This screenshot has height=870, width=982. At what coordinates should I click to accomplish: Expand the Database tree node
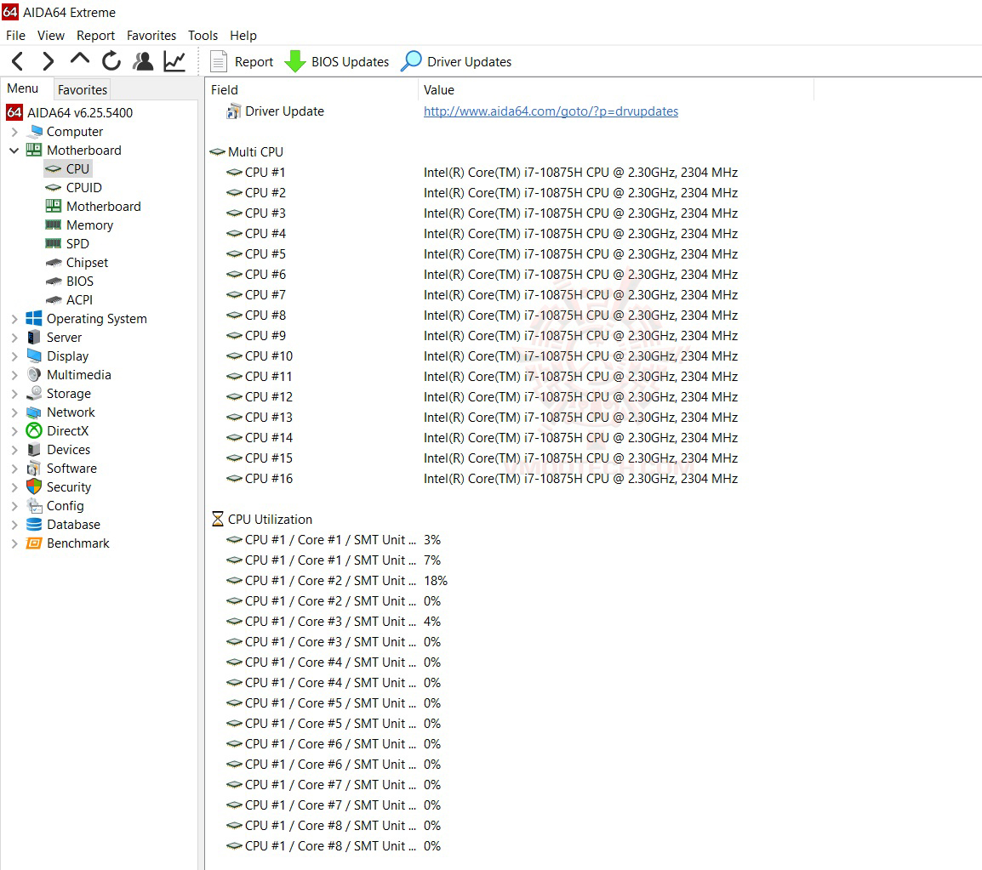pyautogui.click(x=14, y=525)
